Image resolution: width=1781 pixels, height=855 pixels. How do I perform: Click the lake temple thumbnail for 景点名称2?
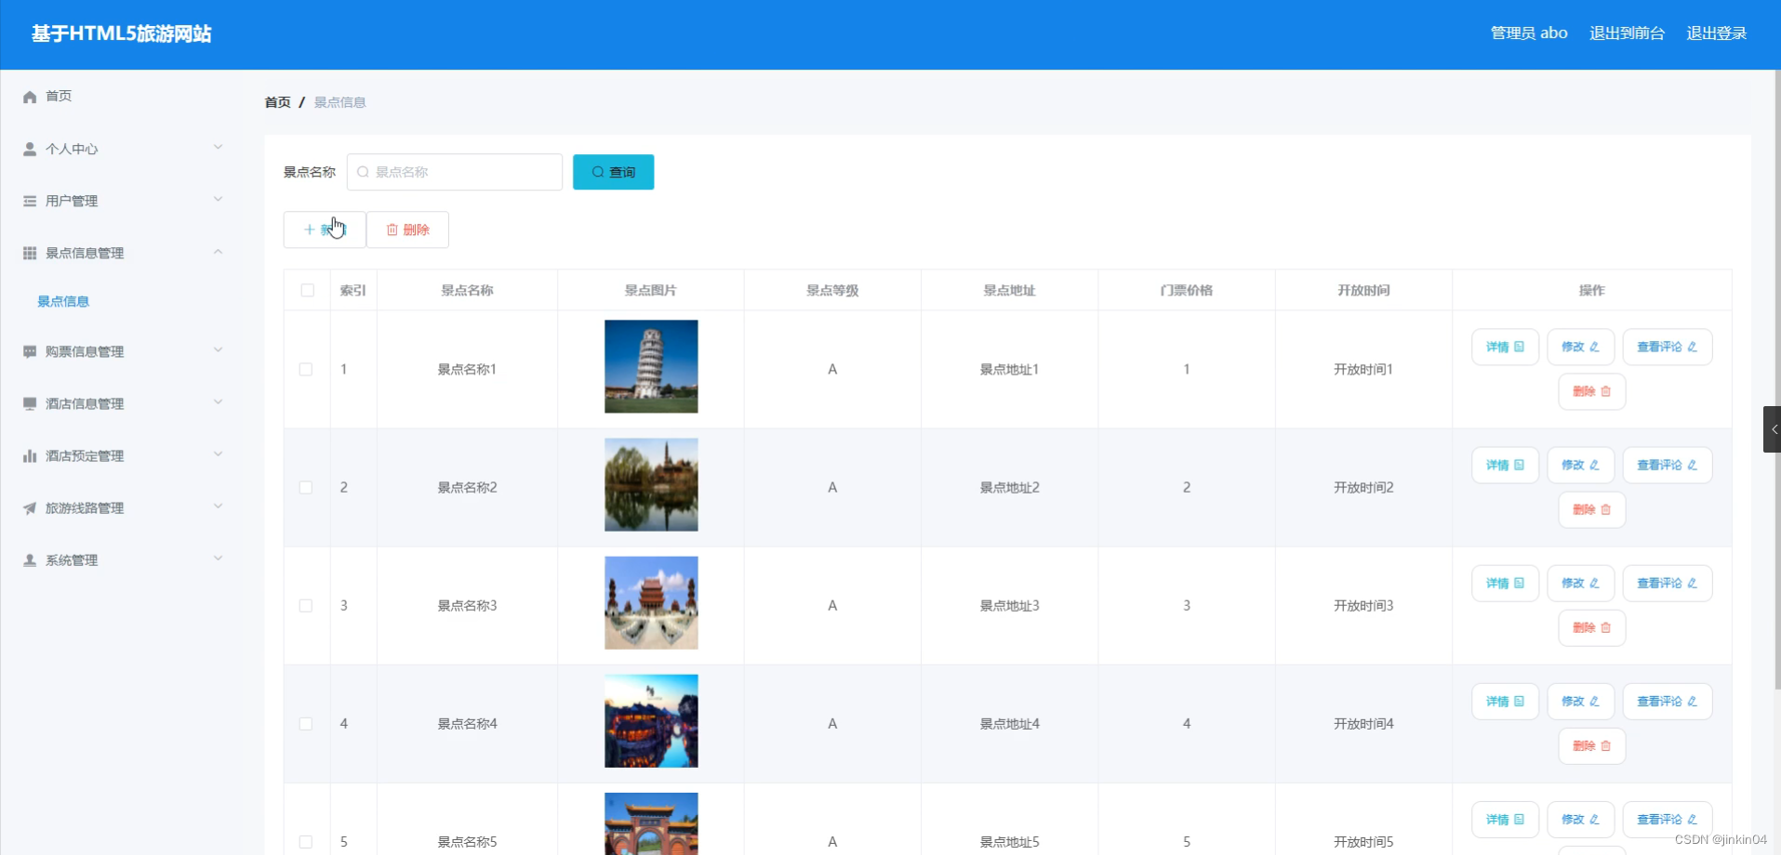click(x=651, y=484)
